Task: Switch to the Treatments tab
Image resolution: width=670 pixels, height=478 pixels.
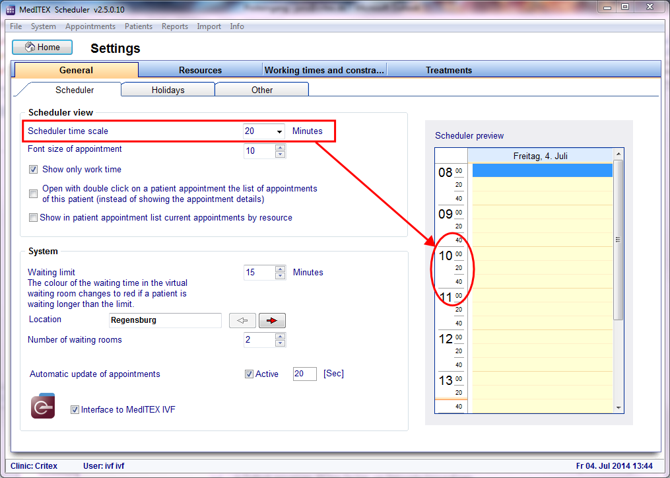Action: coord(449,70)
